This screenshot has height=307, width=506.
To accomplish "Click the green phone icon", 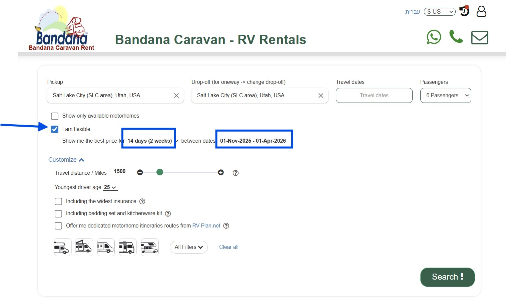I will pyautogui.click(x=456, y=37).
